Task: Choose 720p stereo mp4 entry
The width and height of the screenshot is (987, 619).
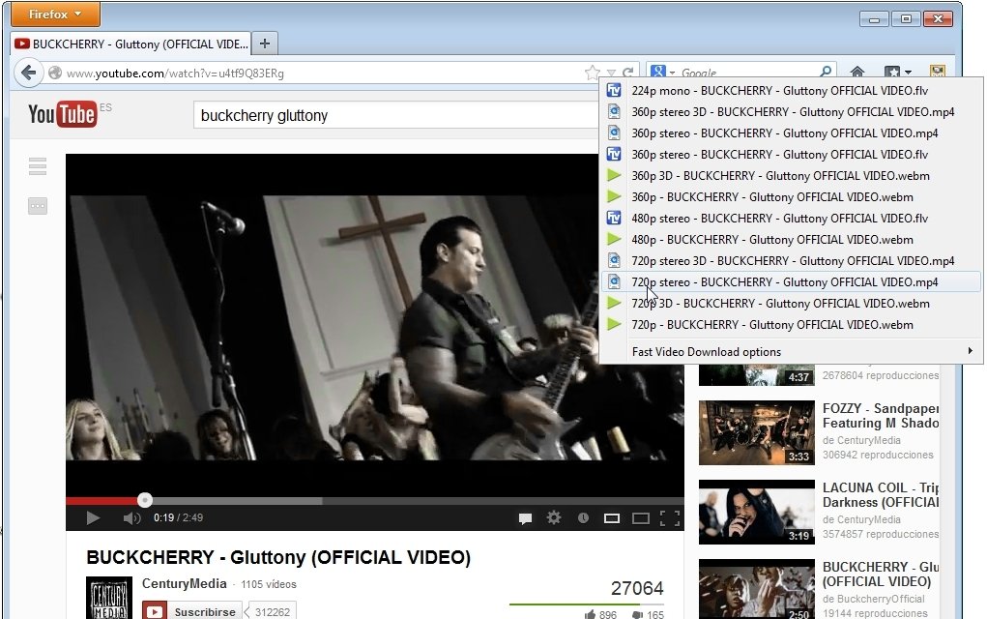Action: (791, 282)
